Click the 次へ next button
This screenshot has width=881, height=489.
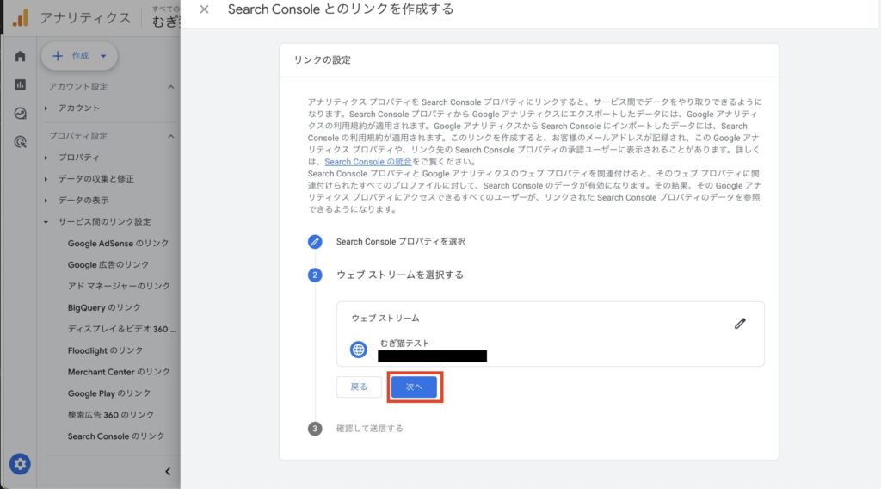(414, 387)
